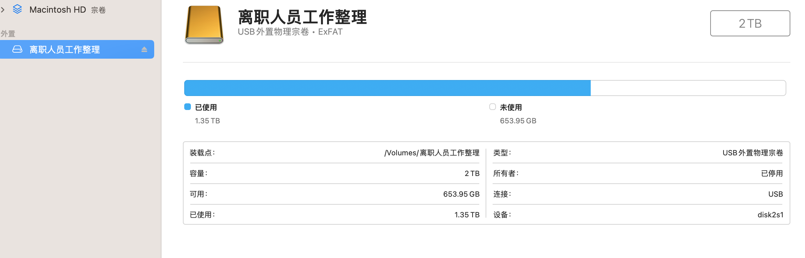Click the blue used portion of storage bar
This screenshot has height=258, width=805.
pos(387,88)
